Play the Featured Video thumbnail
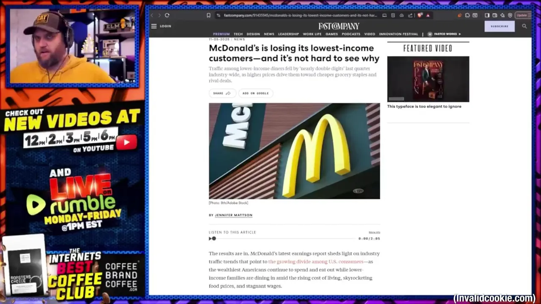The width and height of the screenshot is (541, 304). (428, 79)
